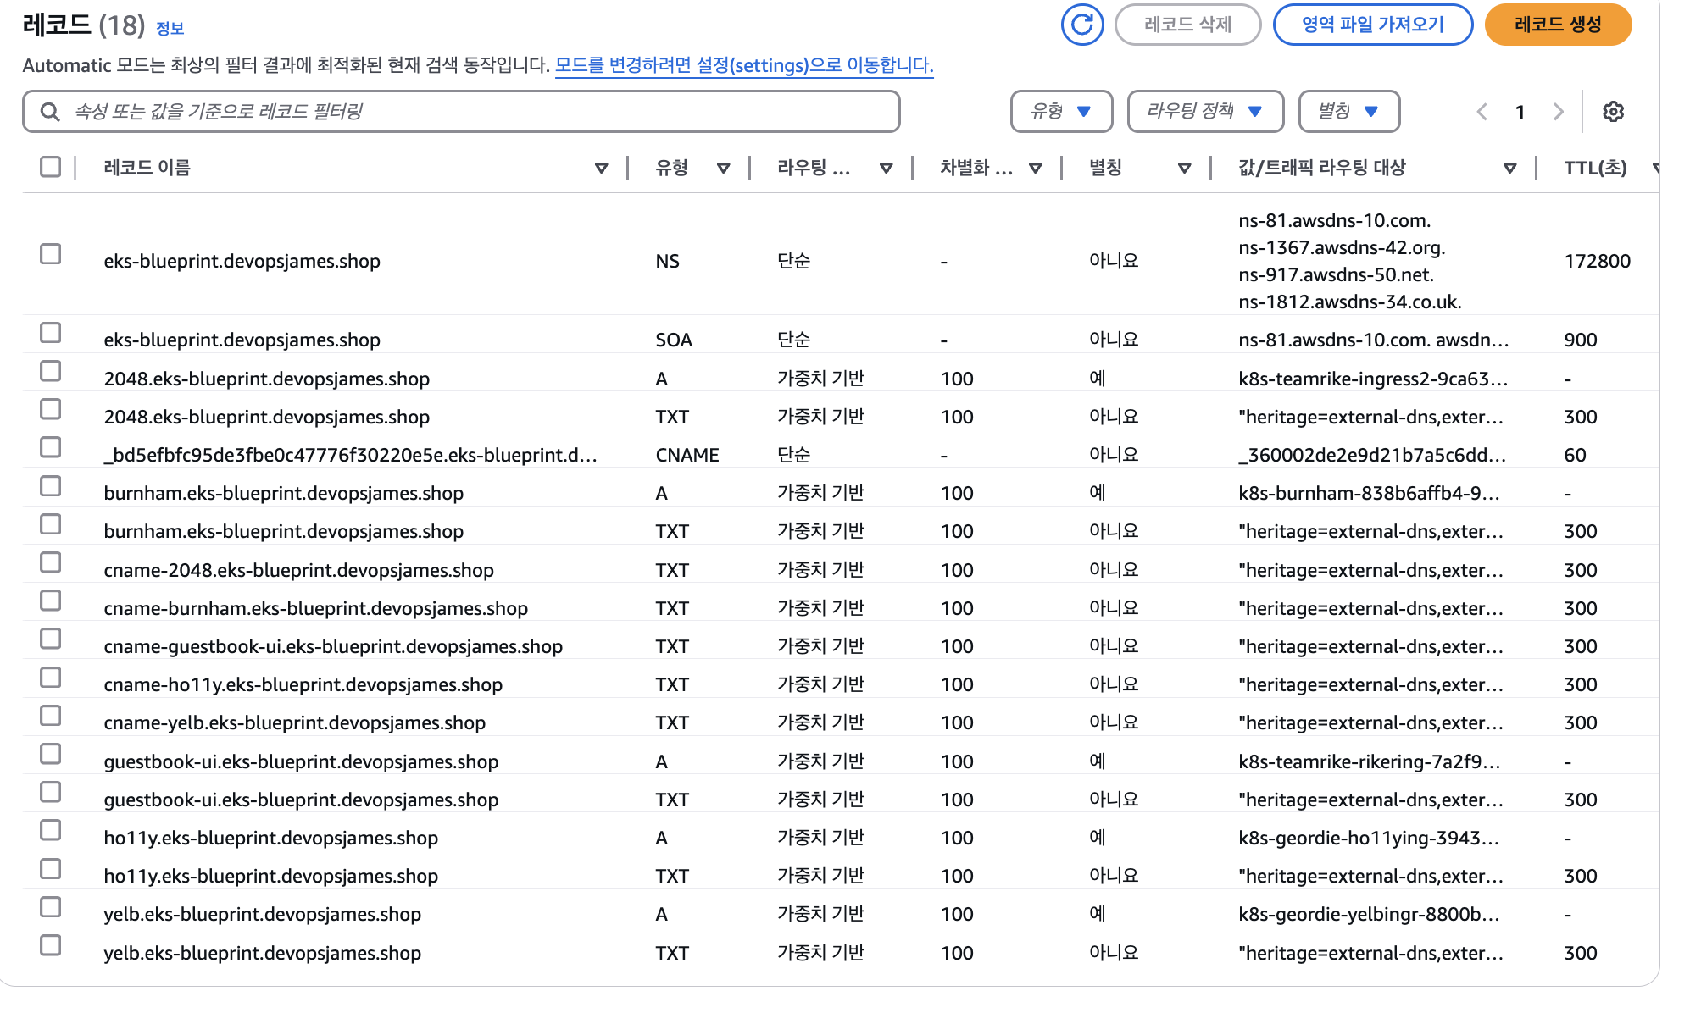Open the table settings gear icon
Viewport: 1690px width, 1013px height.
pos(1613,112)
